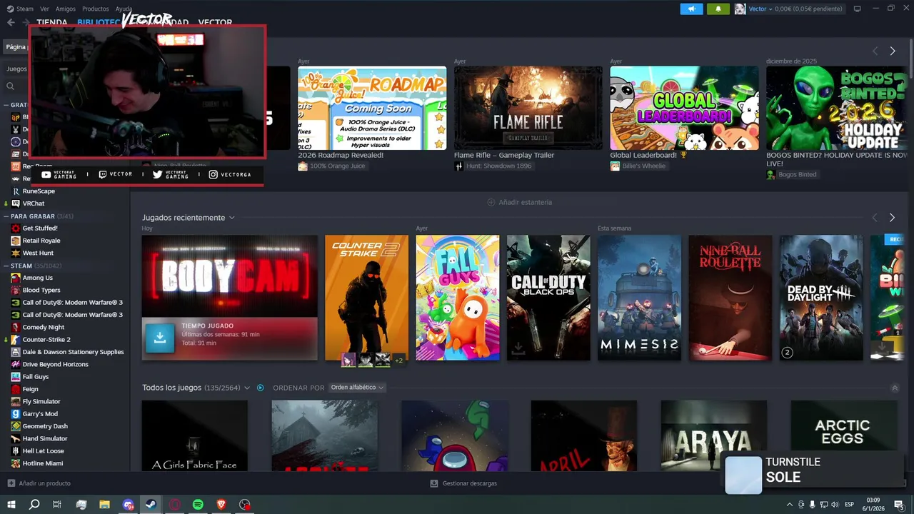Open notifications with the green bell icon
This screenshot has width=914, height=514.
click(718, 9)
